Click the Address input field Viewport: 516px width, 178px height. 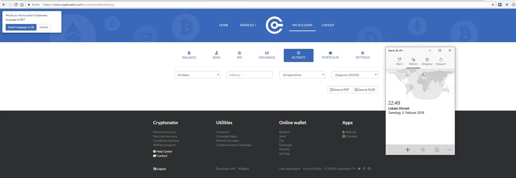[x=250, y=75]
